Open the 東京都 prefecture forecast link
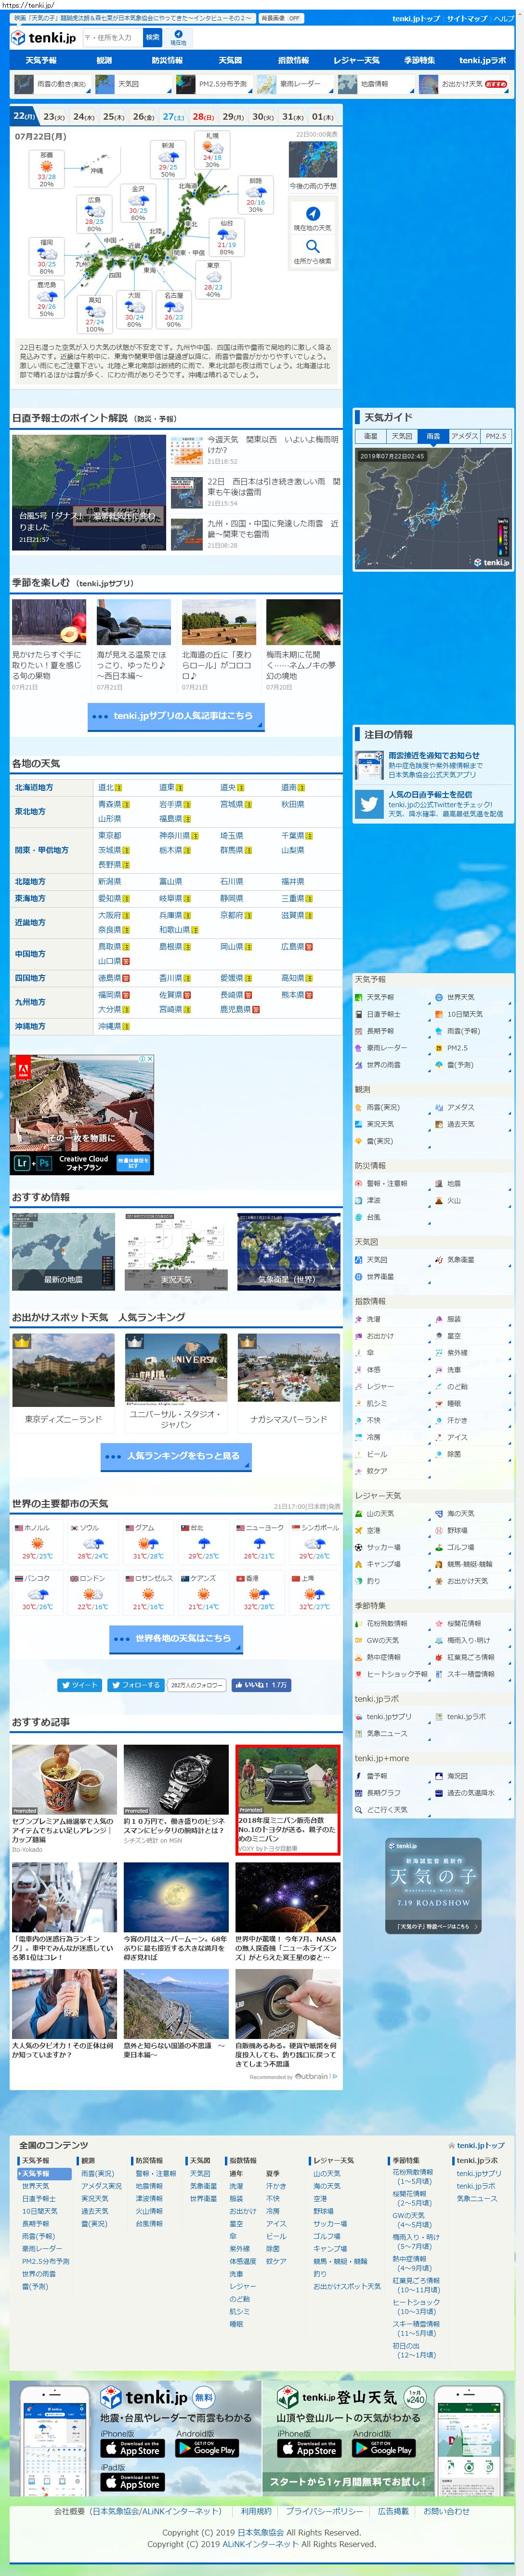This screenshot has height=2576, width=524. 109,835
